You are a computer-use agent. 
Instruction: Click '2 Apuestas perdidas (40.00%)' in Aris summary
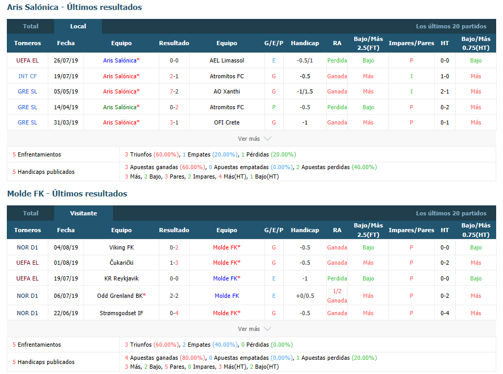pos(336,167)
